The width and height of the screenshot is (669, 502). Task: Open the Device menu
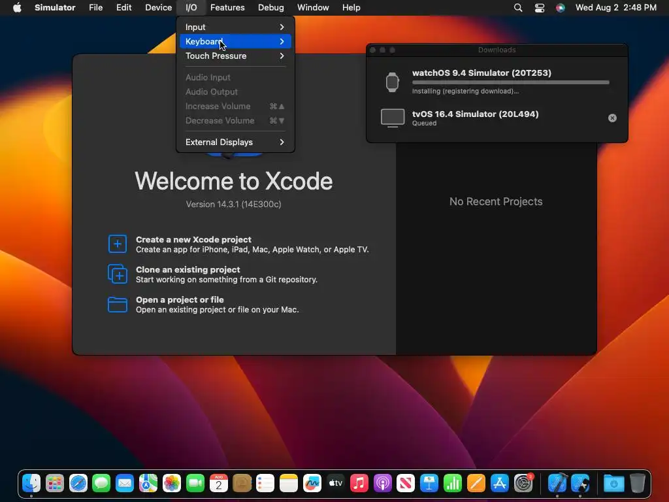pos(158,7)
